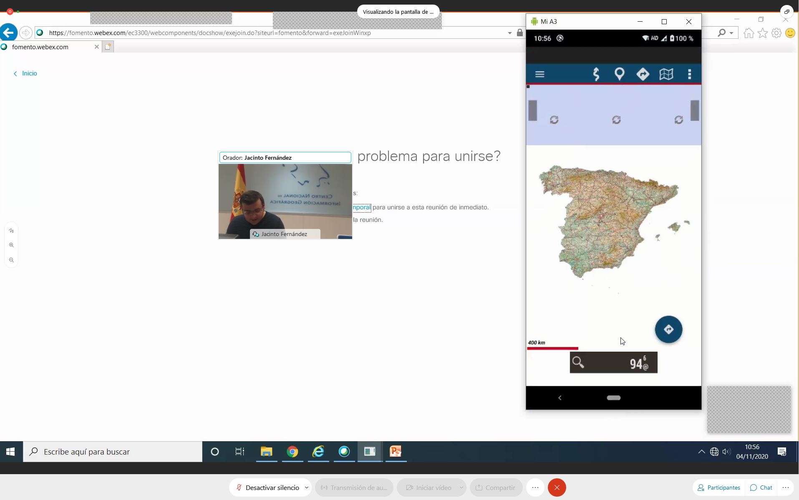Toggle Desactivar silencio microphone button

click(267, 487)
